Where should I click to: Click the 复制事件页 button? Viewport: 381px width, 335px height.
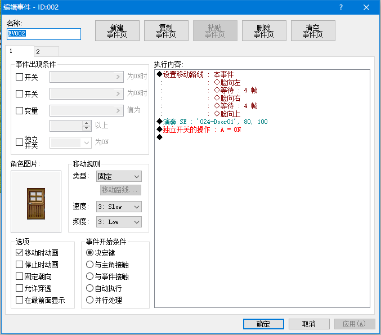click(166, 30)
